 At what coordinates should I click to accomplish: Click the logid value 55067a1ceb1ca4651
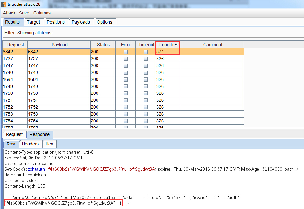coord(97,198)
